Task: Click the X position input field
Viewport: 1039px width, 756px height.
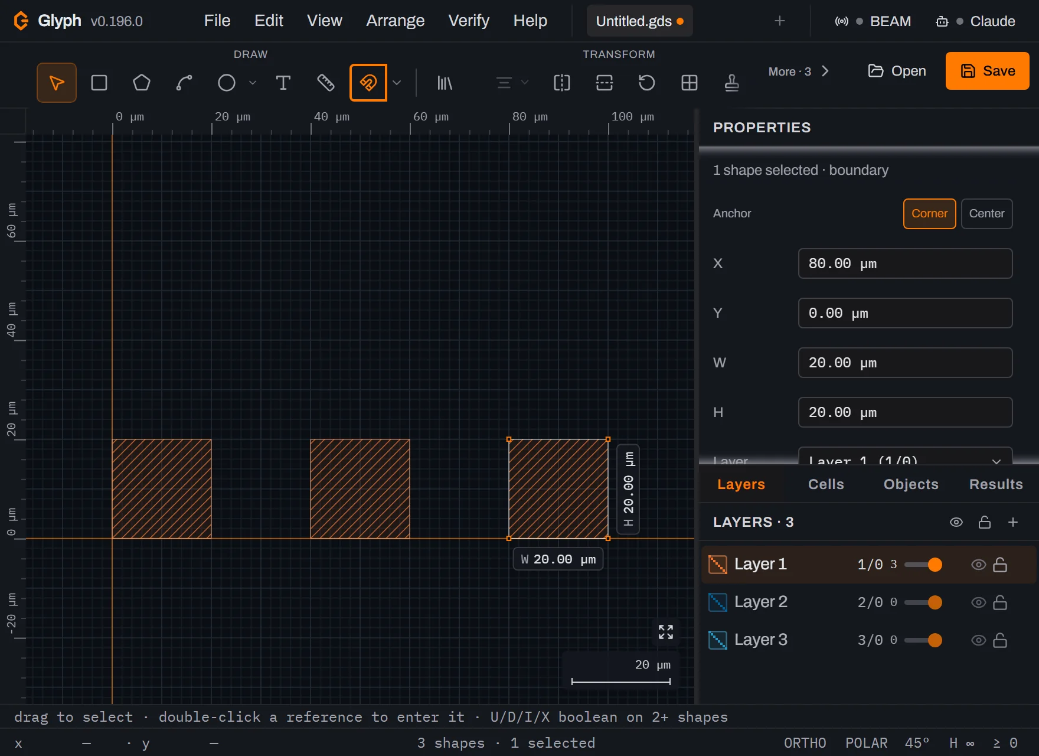Action: click(905, 263)
